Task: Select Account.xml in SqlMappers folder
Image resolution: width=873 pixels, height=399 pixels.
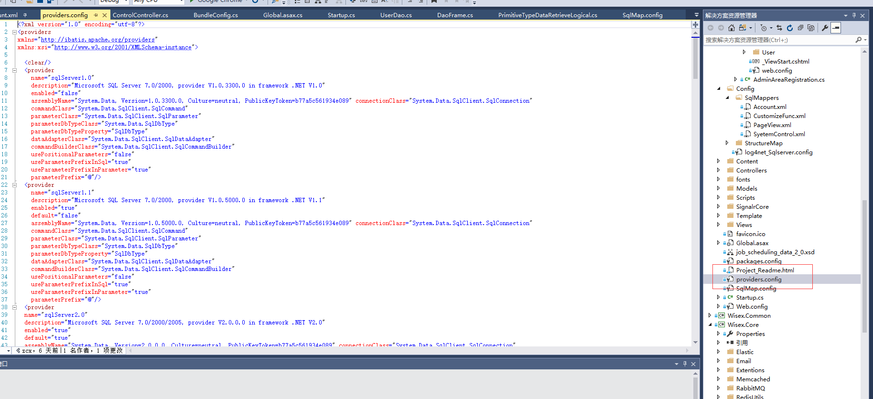Action: (x=770, y=107)
